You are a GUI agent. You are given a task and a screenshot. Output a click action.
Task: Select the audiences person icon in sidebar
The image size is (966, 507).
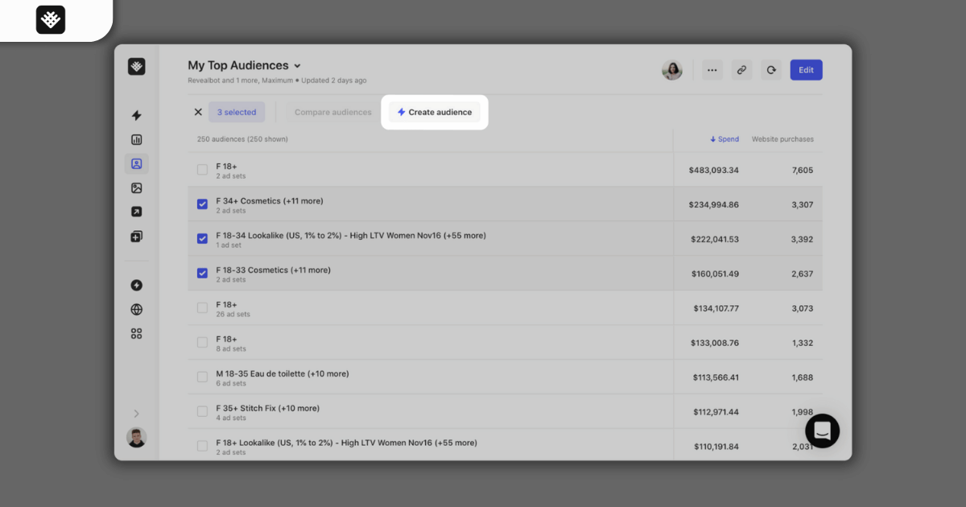[137, 164]
